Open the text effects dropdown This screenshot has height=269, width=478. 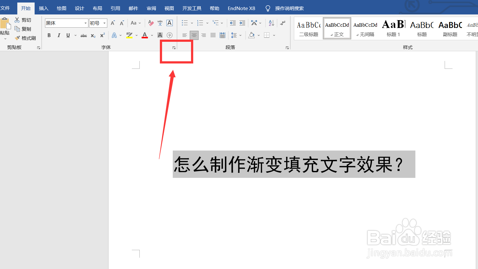pyautogui.click(x=121, y=36)
